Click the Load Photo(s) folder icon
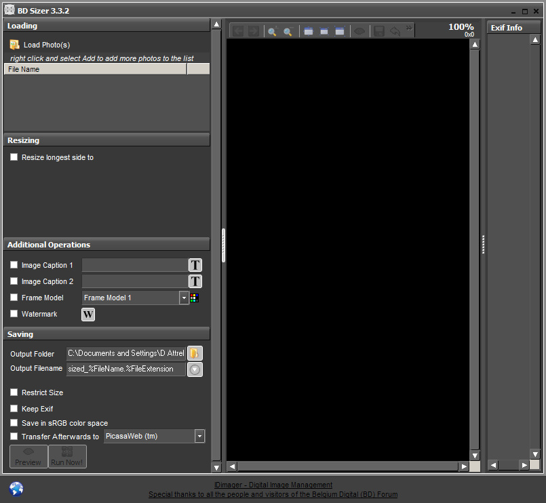Screen dimensions: 546x503 pyautogui.click(x=14, y=45)
